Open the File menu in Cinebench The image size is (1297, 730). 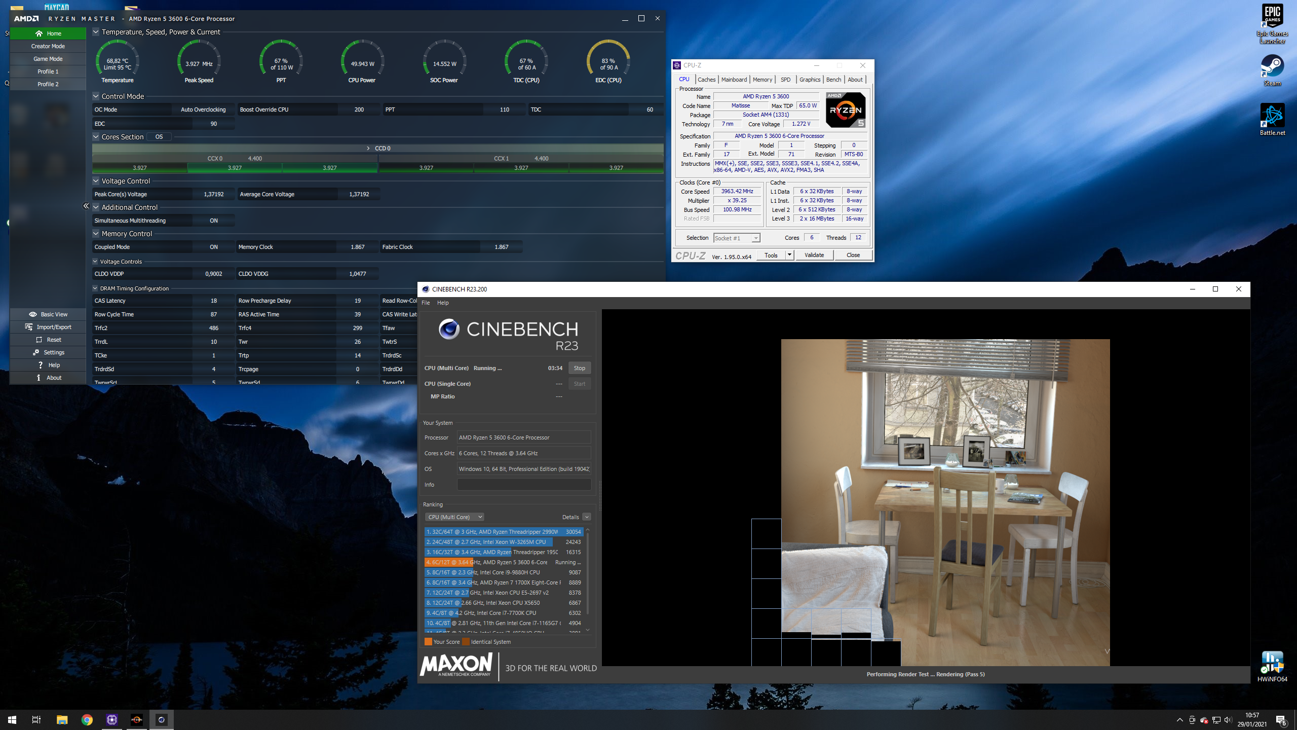(426, 303)
